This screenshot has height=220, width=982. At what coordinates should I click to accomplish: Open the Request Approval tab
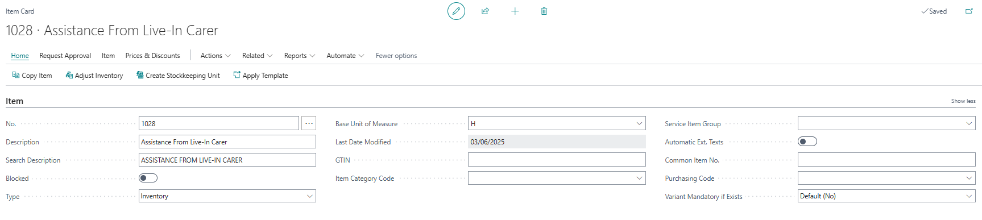pos(65,56)
